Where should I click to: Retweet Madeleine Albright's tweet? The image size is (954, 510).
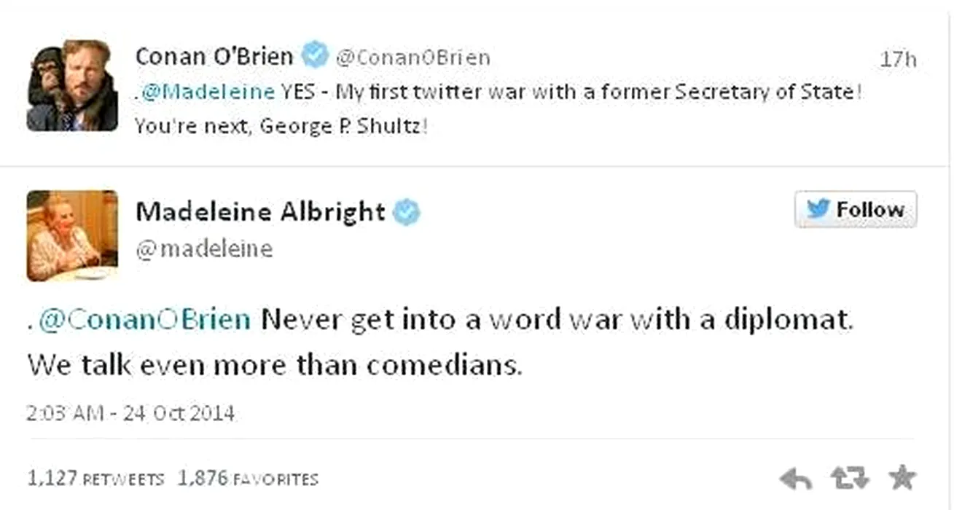(849, 479)
